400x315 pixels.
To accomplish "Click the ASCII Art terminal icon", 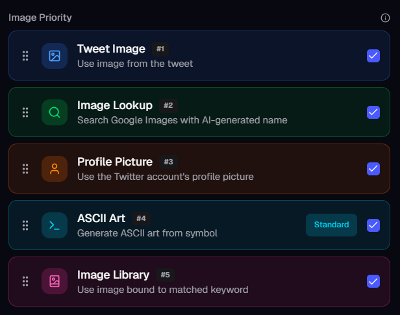I will point(55,225).
